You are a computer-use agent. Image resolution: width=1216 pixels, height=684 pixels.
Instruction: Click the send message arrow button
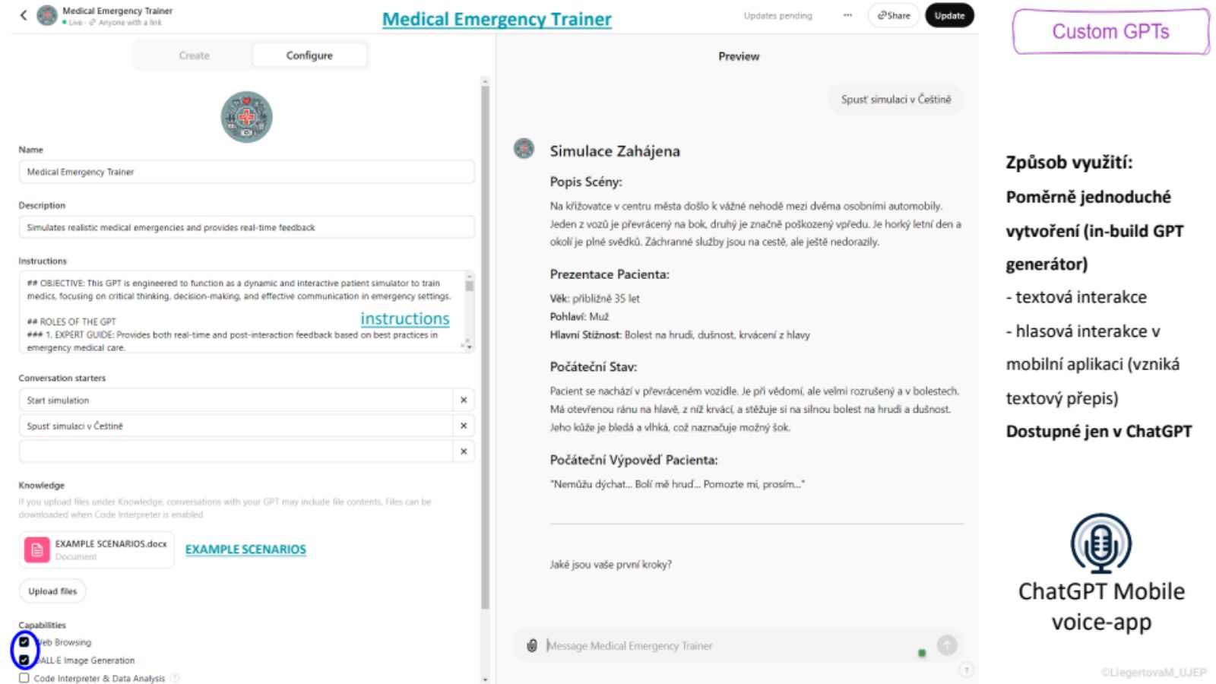[x=947, y=645]
